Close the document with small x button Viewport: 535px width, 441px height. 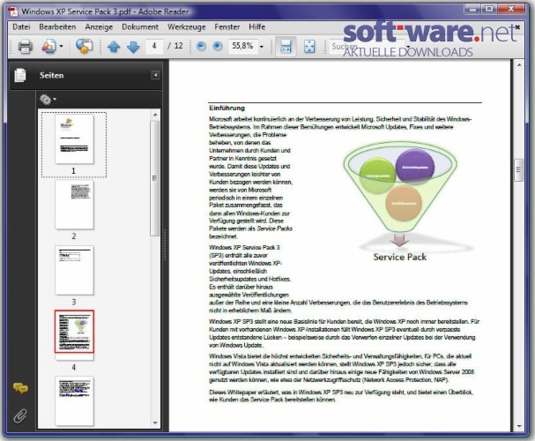point(517,26)
